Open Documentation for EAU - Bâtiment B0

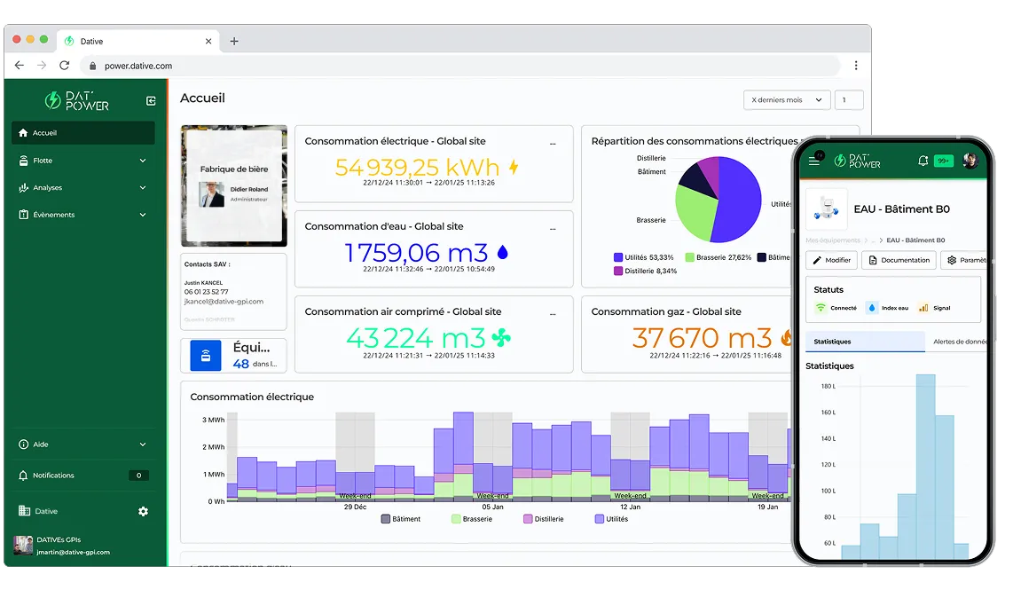[899, 260]
